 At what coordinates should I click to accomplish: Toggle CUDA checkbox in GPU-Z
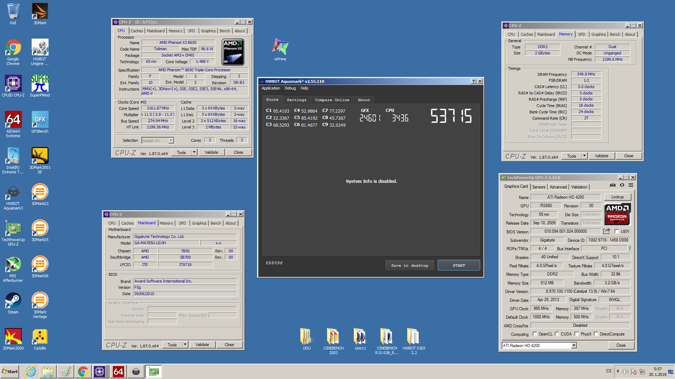coord(557,334)
